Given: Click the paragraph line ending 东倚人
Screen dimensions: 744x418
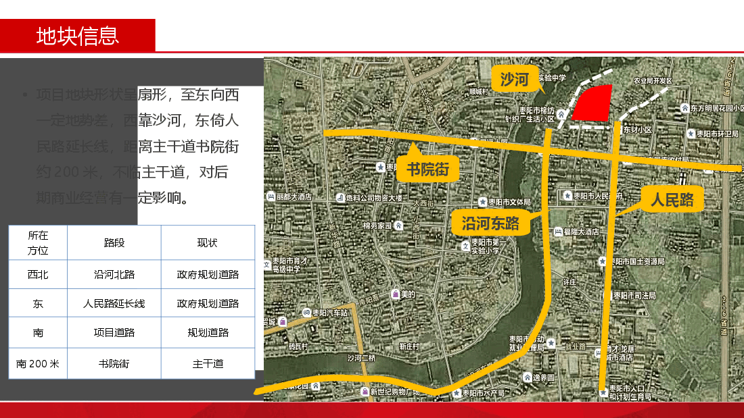Looking at the screenshot, I should coord(137,120).
